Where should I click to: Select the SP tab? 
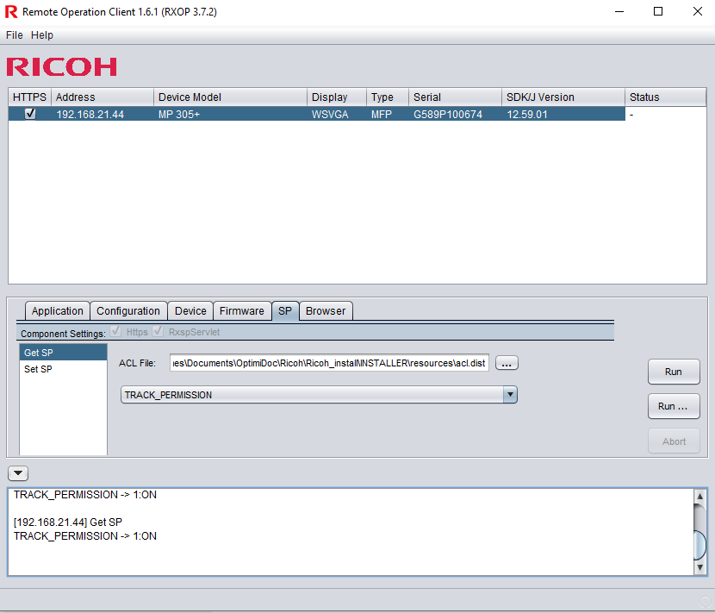[x=285, y=311]
